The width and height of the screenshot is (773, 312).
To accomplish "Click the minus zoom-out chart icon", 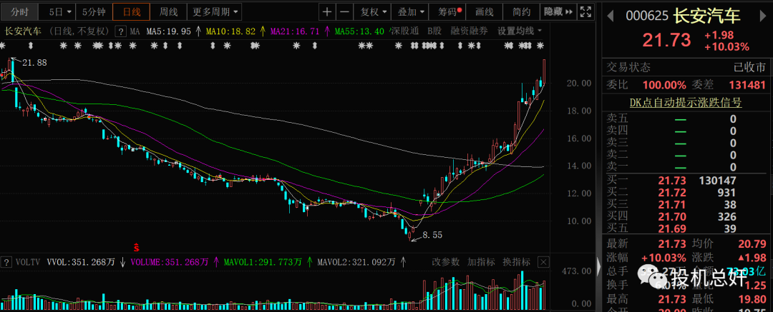I will point(344,11).
